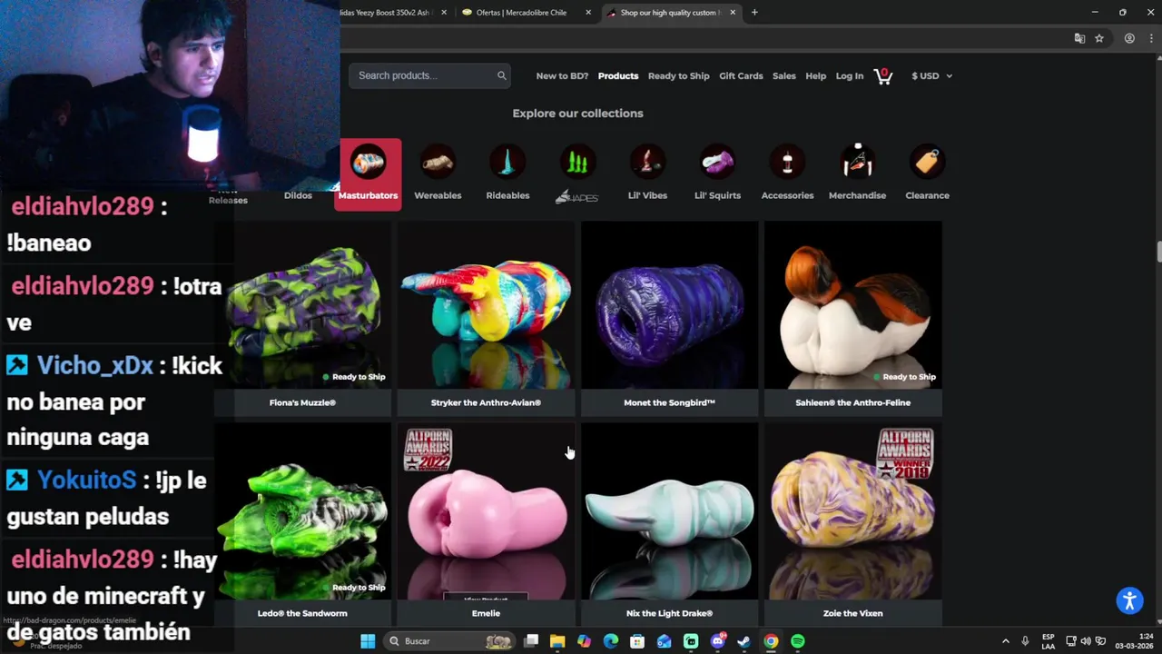Open the Help link

(x=816, y=76)
